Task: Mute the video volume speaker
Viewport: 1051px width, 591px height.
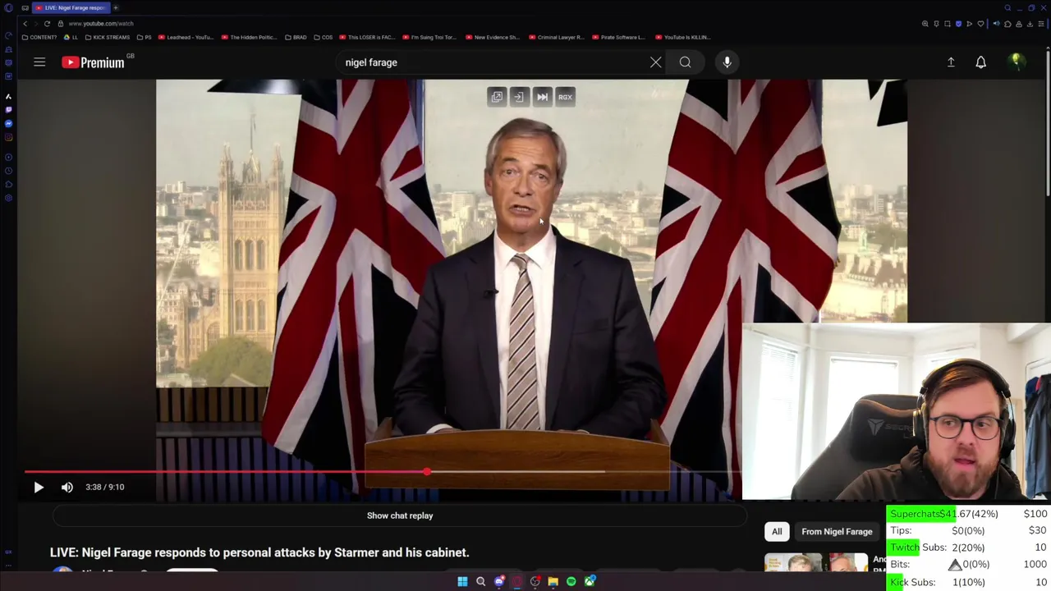Action: coord(67,488)
